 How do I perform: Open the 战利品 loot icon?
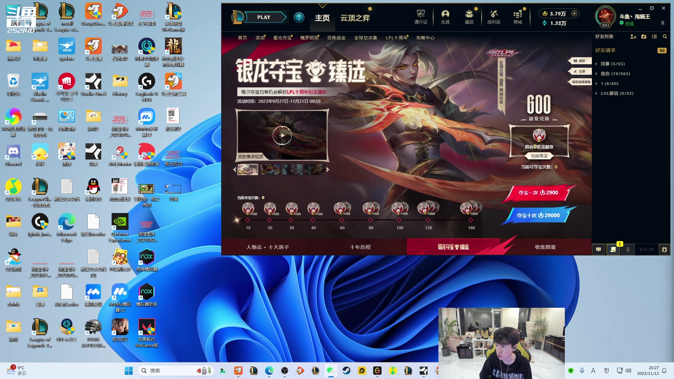pos(494,17)
